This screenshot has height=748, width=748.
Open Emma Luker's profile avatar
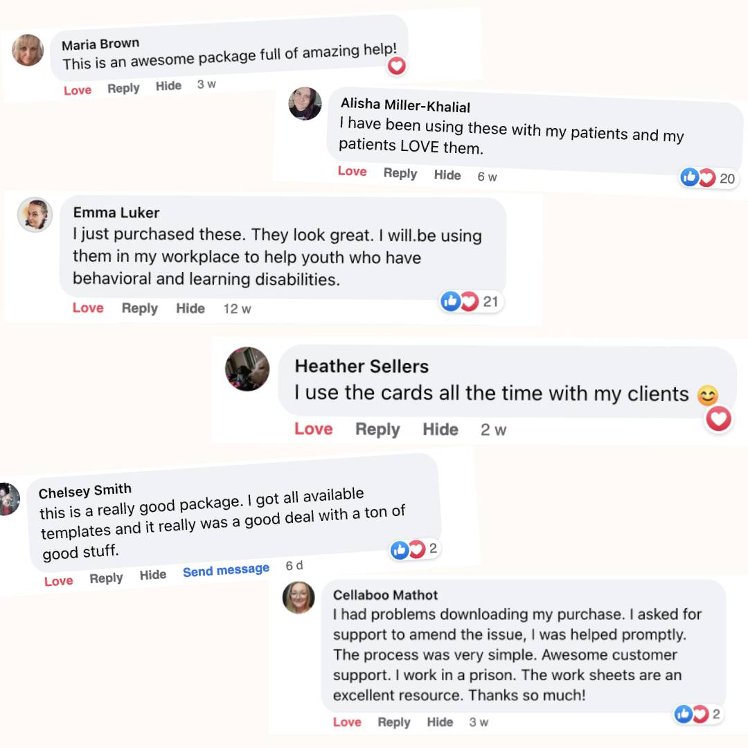35,215
